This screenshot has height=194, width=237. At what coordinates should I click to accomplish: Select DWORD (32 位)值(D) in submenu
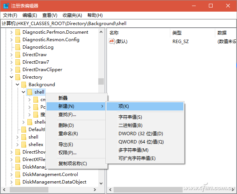[145, 134]
